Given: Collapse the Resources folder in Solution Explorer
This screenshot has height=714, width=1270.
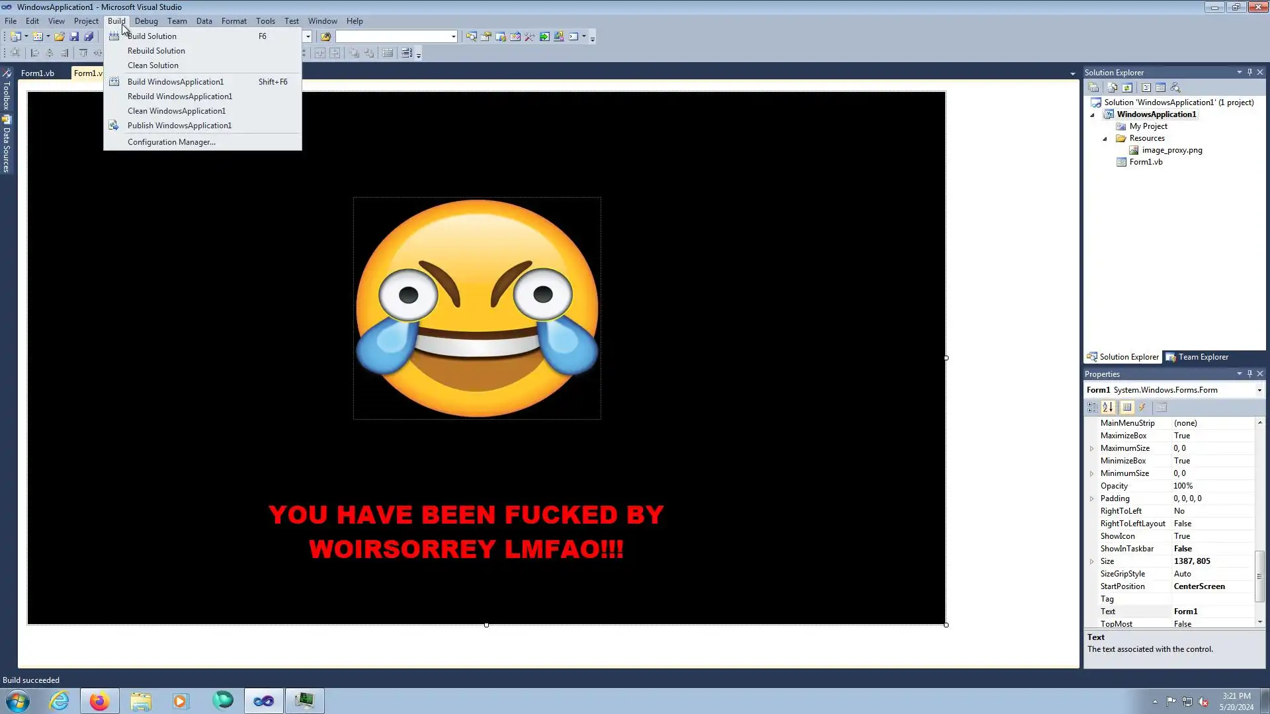Looking at the screenshot, I should (x=1105, y=139).
